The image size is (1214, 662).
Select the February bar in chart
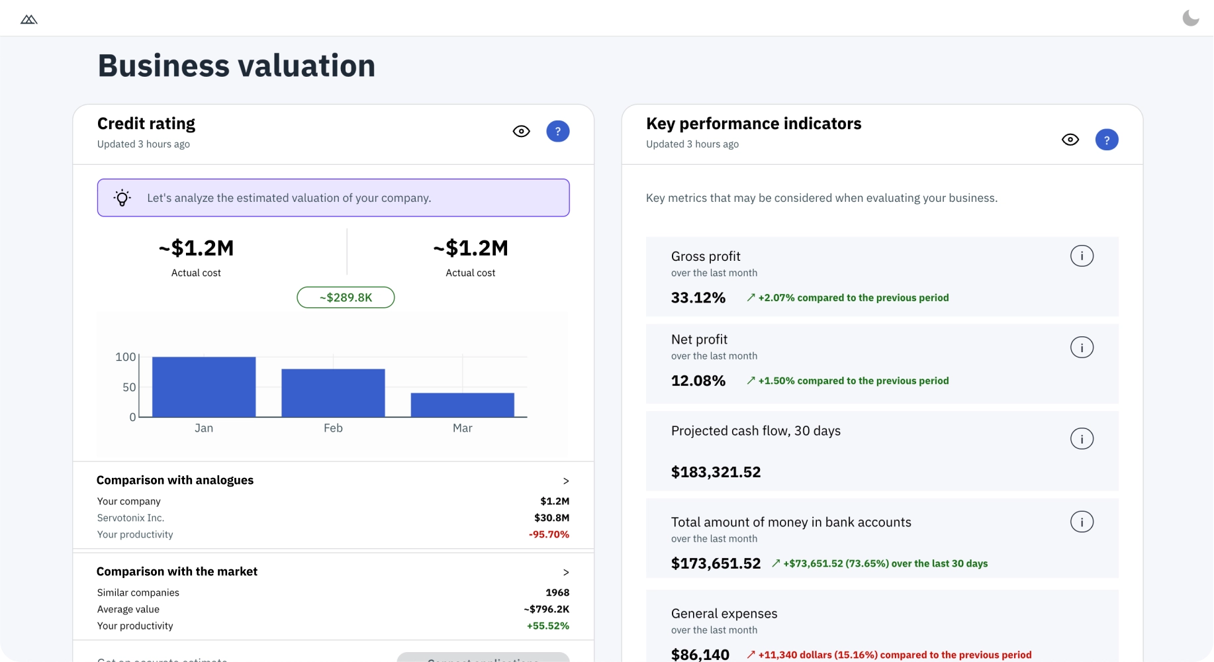tap(333, 393)
